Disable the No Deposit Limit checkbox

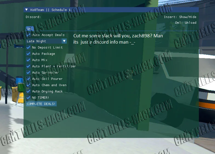(28, 47)
